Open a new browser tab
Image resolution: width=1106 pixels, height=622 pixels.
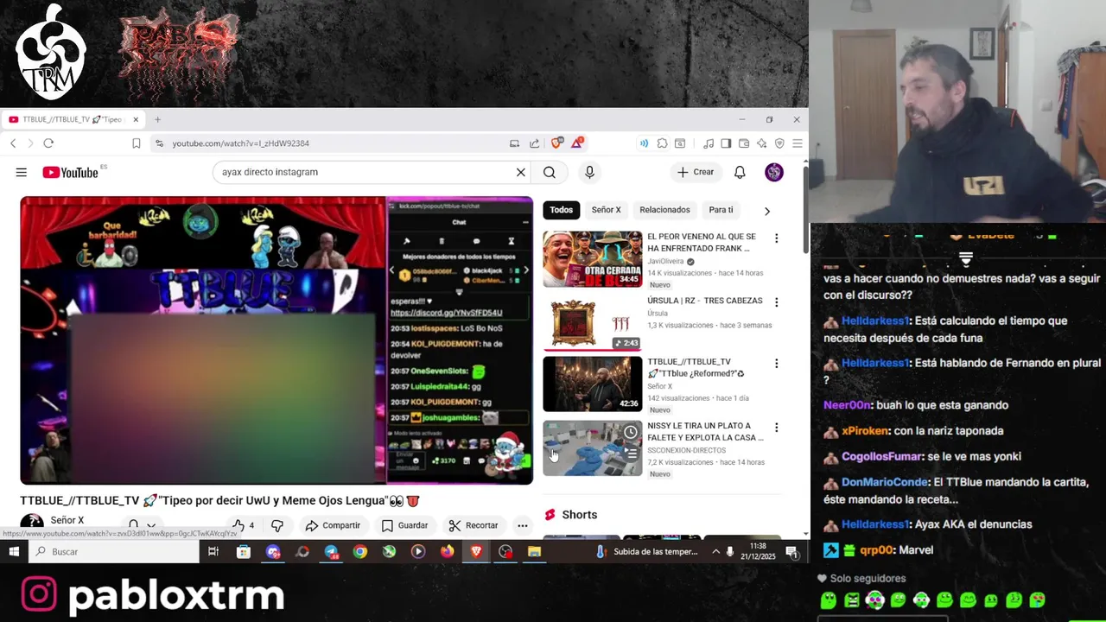pyautogui.click(x=157, y=119)
